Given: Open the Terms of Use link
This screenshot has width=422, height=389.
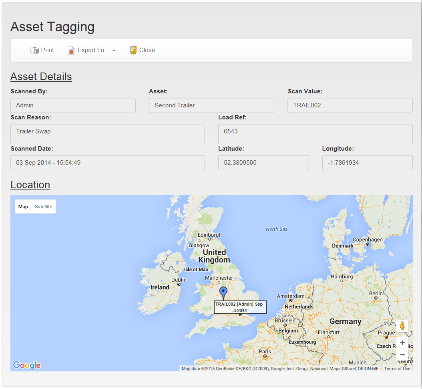Looking at the screenshot, I should pyautogui.click(x=397, y=369).
